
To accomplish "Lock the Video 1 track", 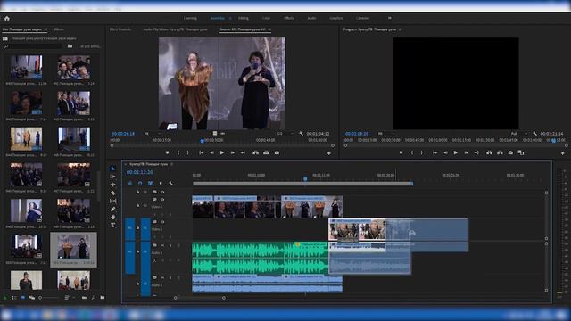I will [x=137, y=228].
